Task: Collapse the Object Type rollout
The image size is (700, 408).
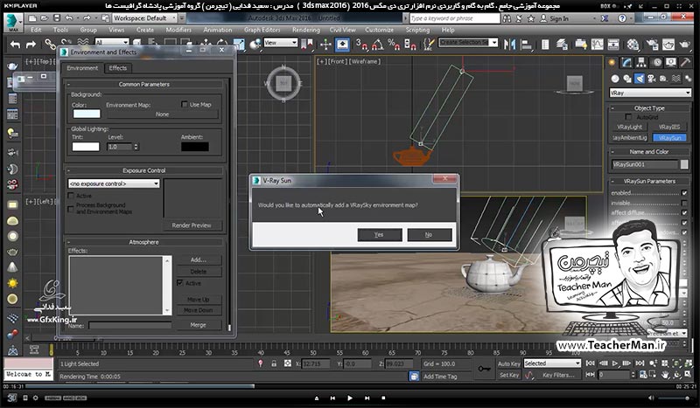Action: (649, 108)
